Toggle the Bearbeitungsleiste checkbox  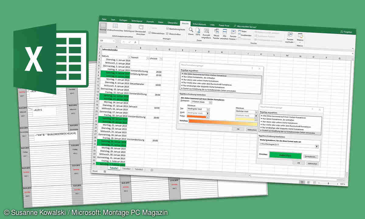[168, 29]
